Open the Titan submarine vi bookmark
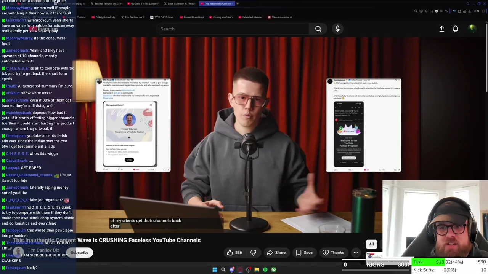 click(281, 17)
